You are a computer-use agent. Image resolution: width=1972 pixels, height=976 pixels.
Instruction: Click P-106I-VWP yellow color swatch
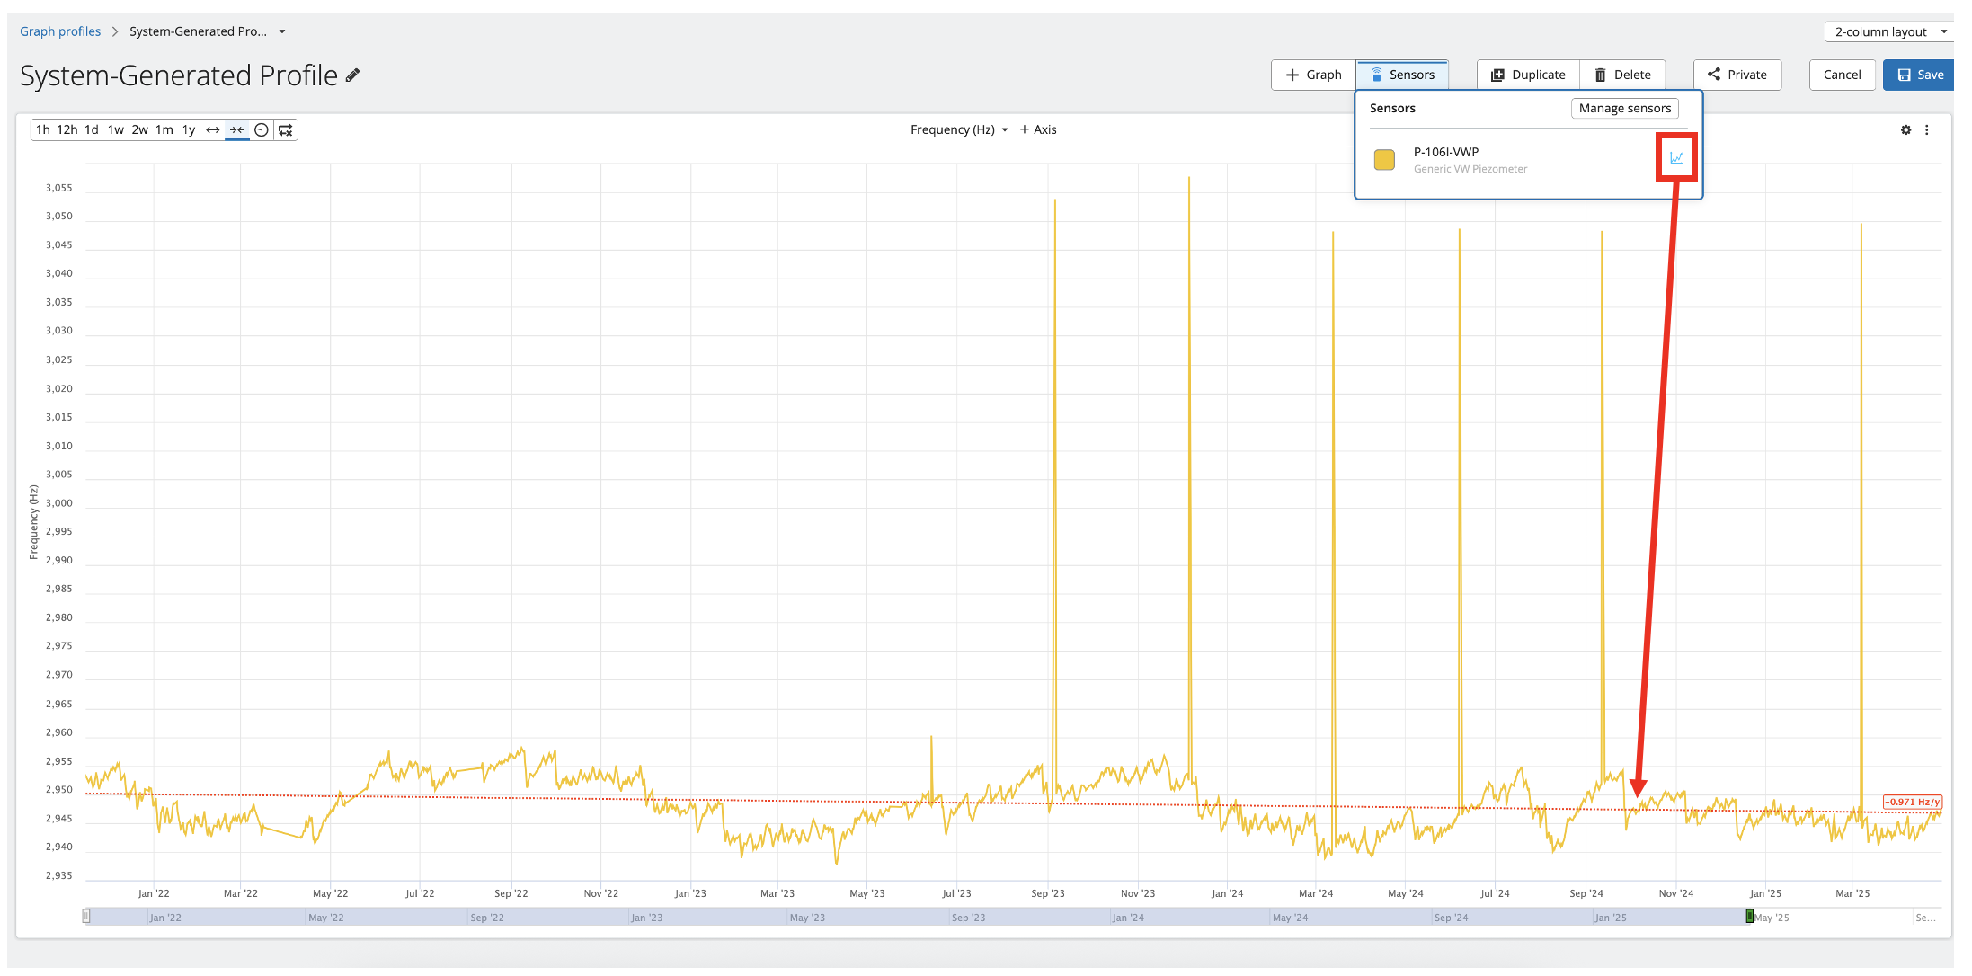point(1384,160)
